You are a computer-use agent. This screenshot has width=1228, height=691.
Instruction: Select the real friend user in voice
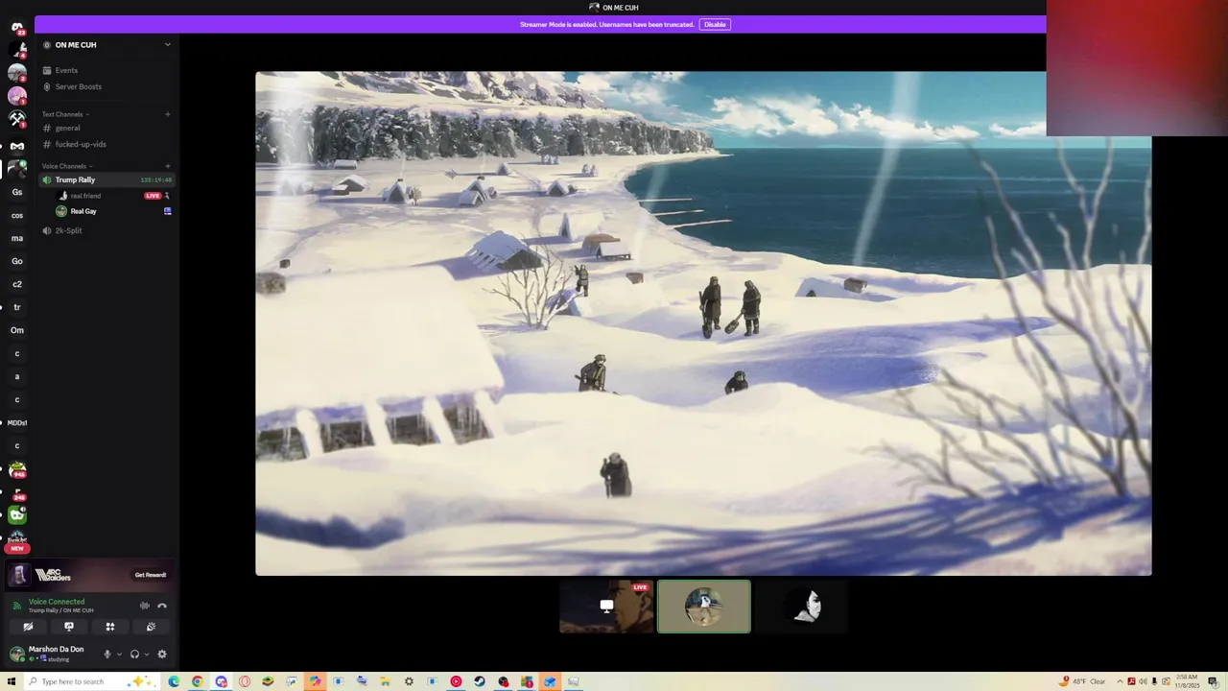click(85, 196)
